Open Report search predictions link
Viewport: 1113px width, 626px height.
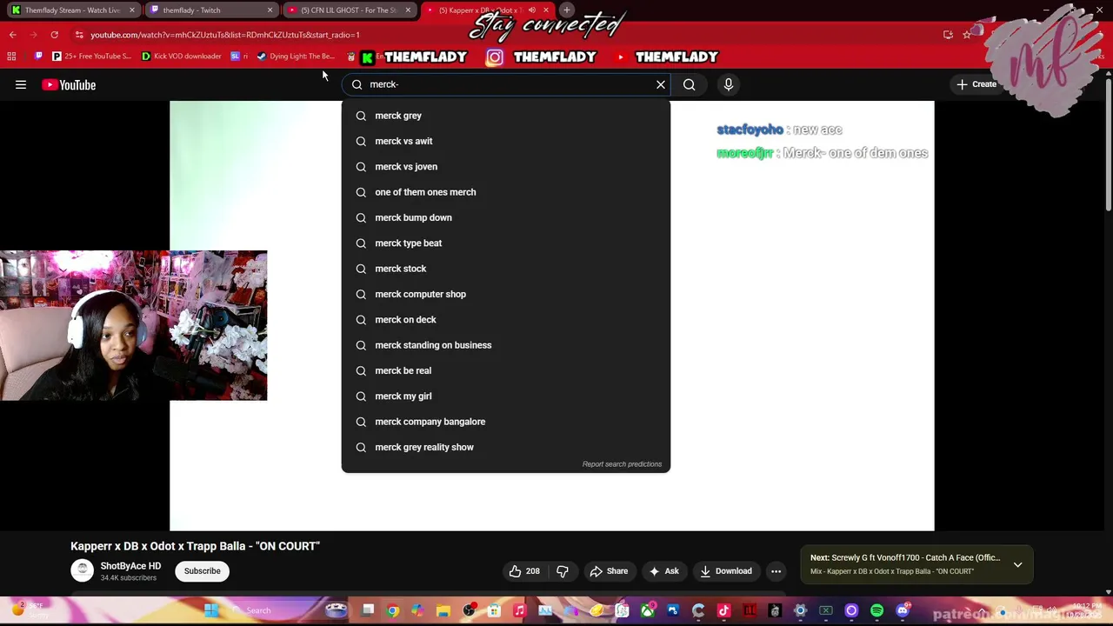(622, 464)
